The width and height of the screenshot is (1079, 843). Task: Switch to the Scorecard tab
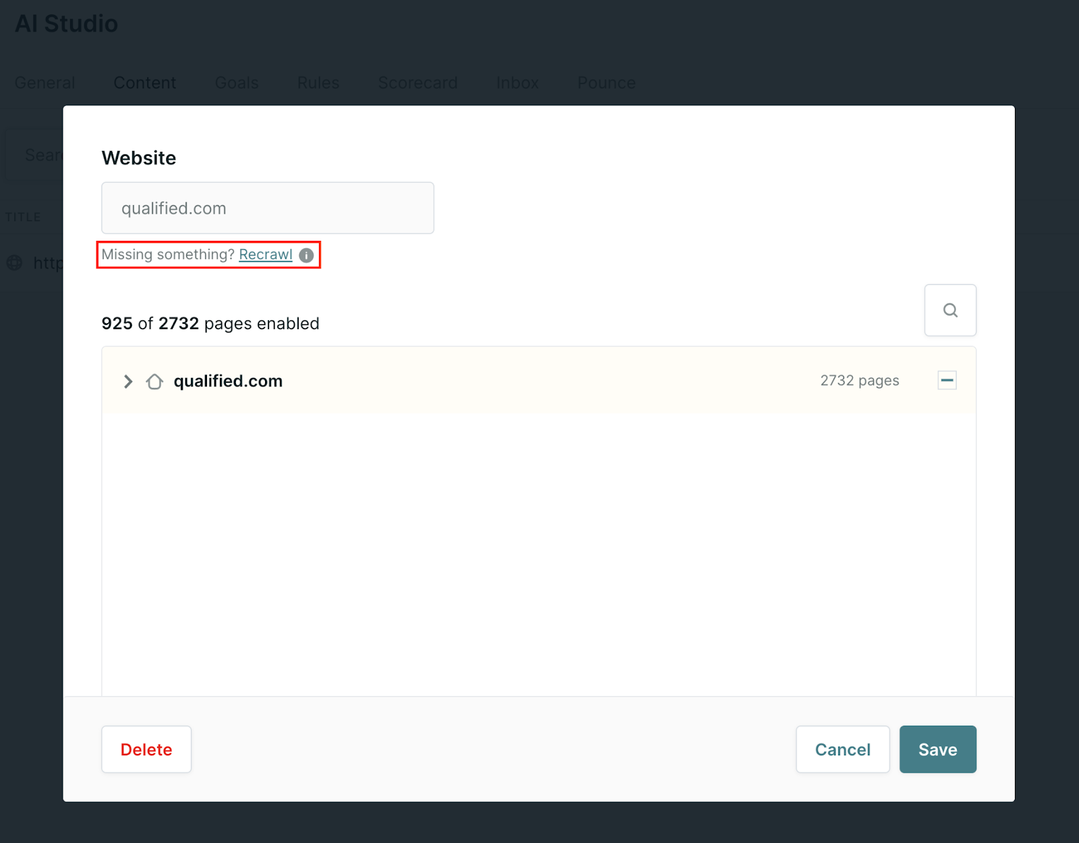417,83
